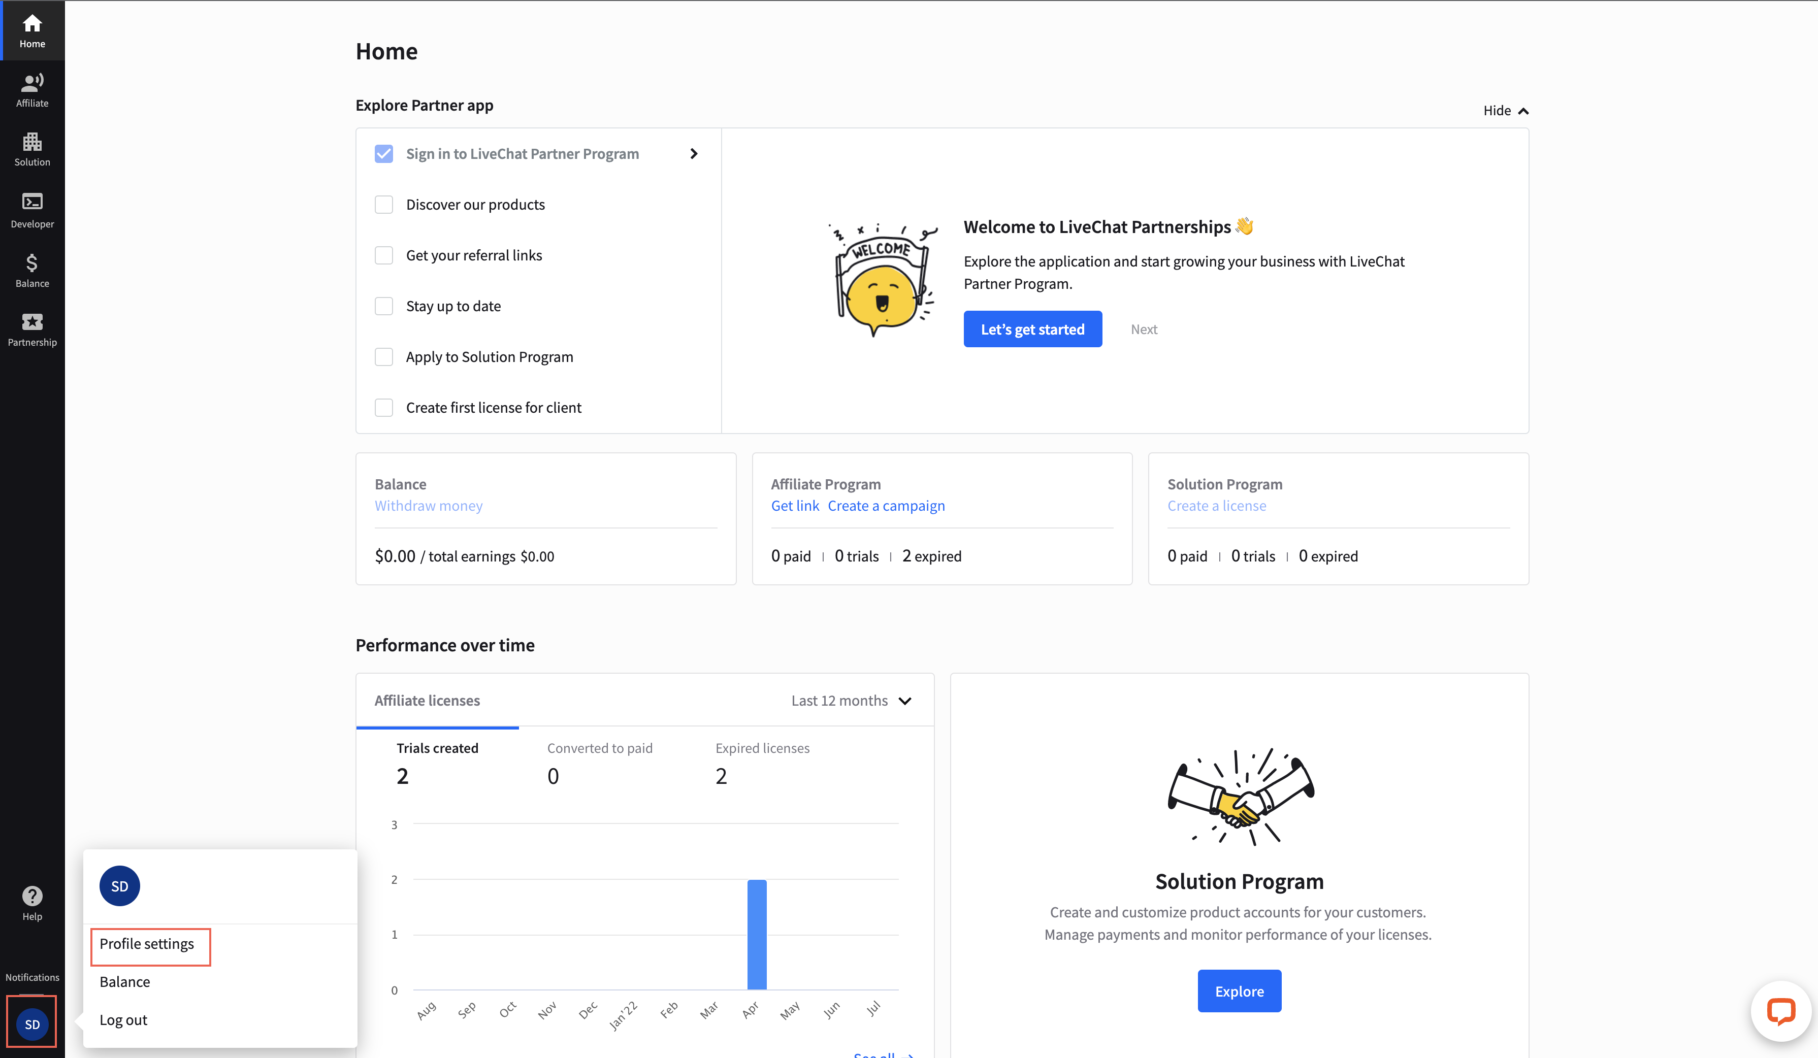Click the Create a campaign link

coord(886,506)
